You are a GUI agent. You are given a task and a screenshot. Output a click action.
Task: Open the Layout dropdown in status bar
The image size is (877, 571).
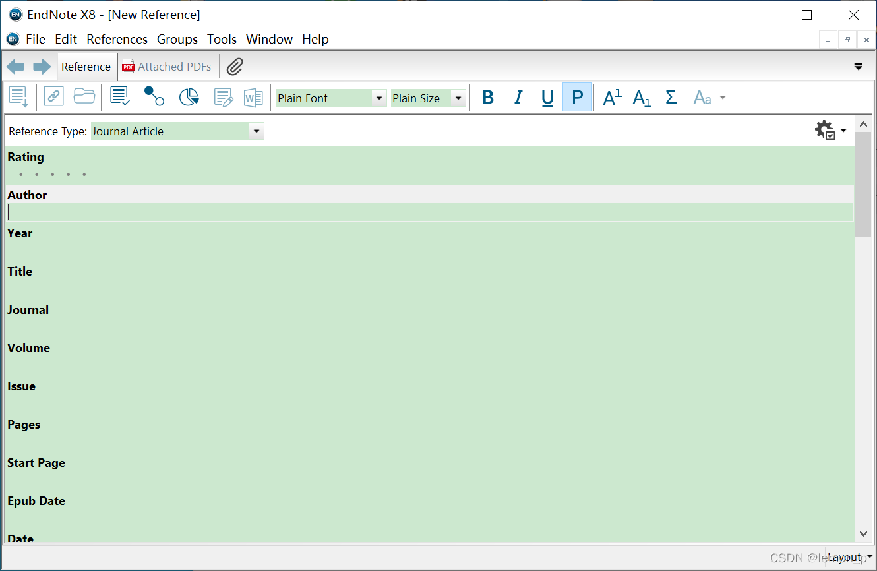pyautogui.click(x=849, y=558)
